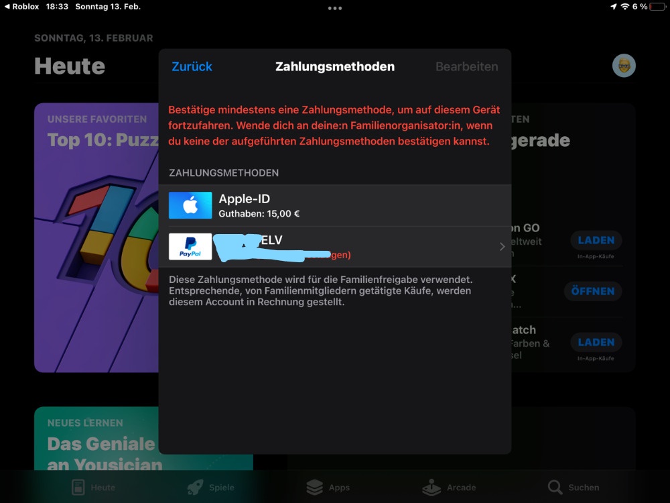Tap the Arcade joystick icon

(x=431, y=487)
